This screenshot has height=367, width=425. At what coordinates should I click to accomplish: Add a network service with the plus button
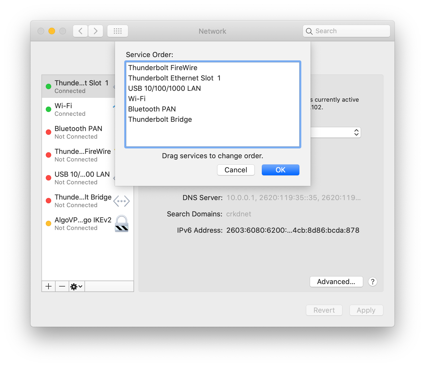click(x=48, y=286)
